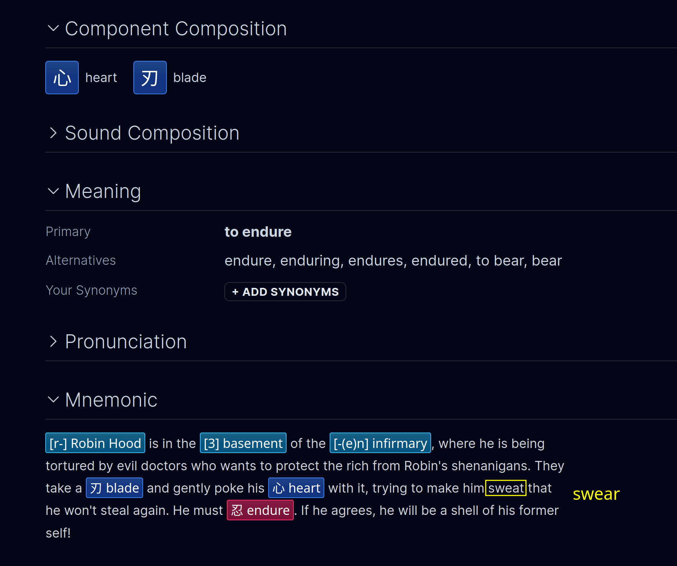Open the Robin Hood mnemonic tag
677x566 pixels.
[x=95, y=443]
